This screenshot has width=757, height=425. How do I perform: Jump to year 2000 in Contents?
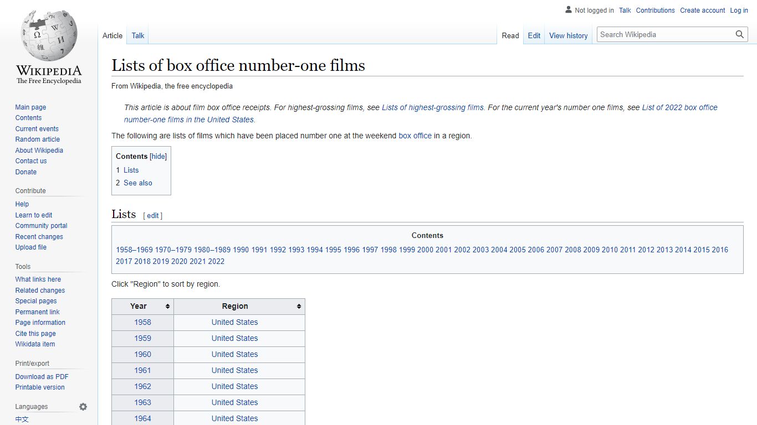pyautogui.click(x=425, y=250)
